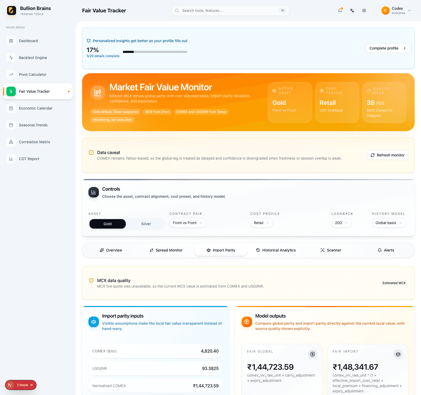The image size is (421, 395).
Task: Open the language translation icon
Action: point(352,11)
